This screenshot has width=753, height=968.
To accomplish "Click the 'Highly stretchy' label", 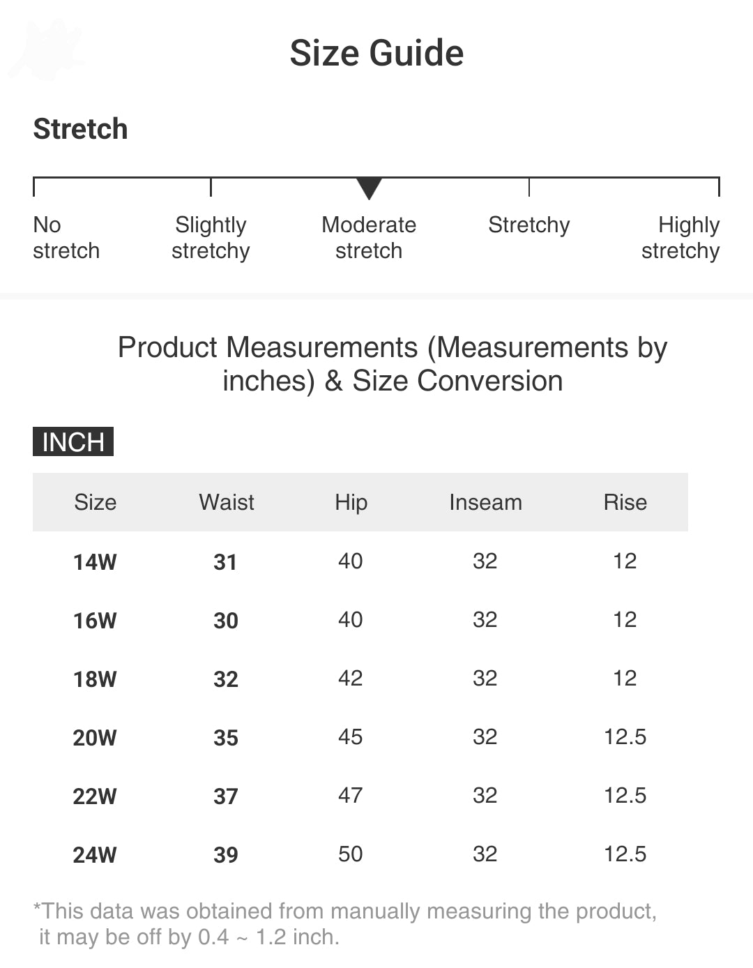I will coord(680,238).
